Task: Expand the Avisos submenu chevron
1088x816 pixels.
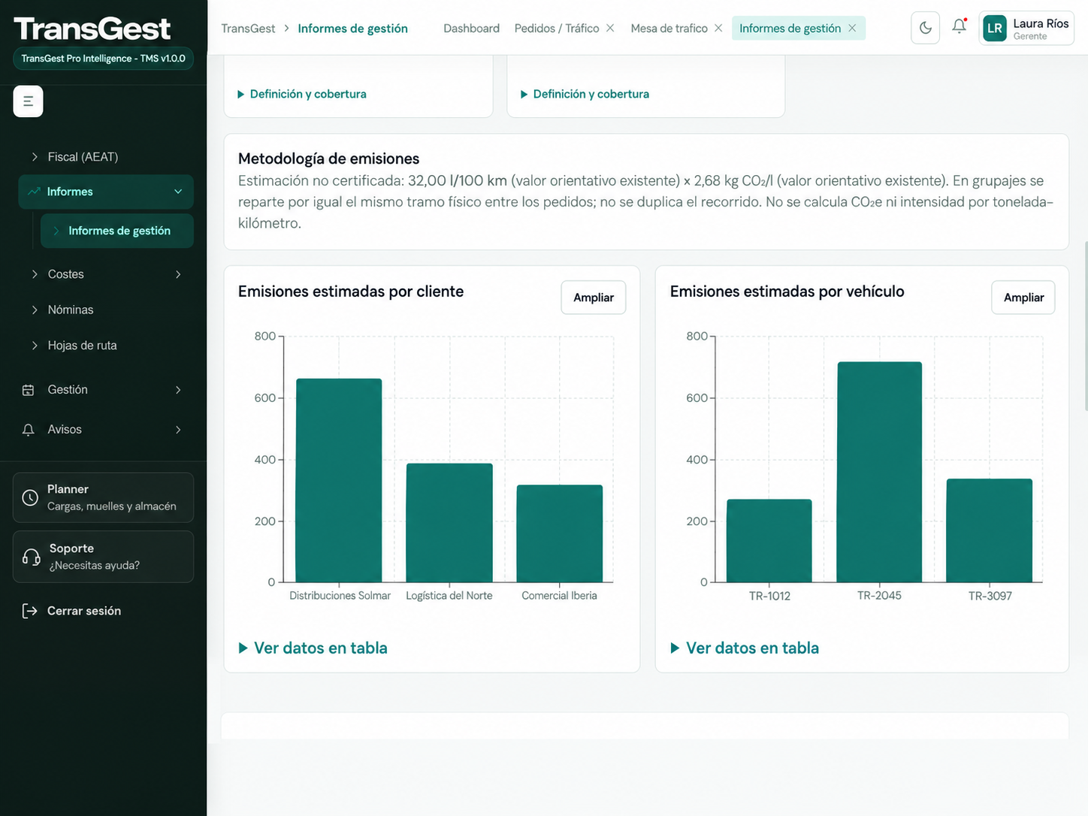Action: point(178,430)
